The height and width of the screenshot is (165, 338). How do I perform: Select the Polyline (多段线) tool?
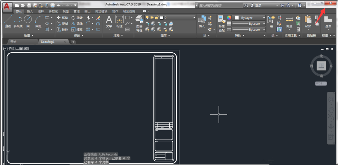pyautogui.click(x=18, y=21)
